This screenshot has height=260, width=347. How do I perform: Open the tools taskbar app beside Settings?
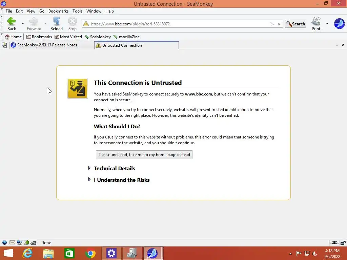tap(132, 253)
